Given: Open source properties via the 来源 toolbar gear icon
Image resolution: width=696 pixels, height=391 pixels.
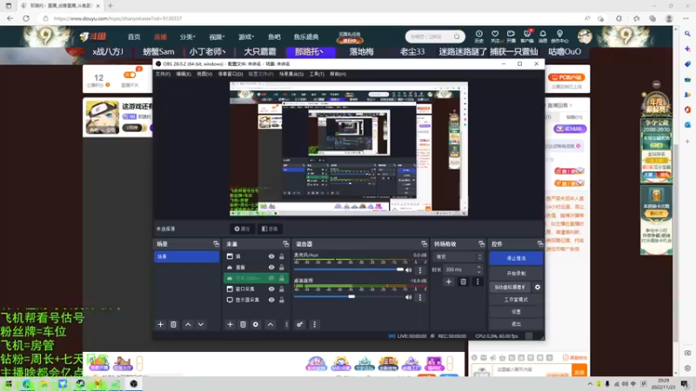Looking at the screenshot, I should pyautogui.click(x=256, y=324).
